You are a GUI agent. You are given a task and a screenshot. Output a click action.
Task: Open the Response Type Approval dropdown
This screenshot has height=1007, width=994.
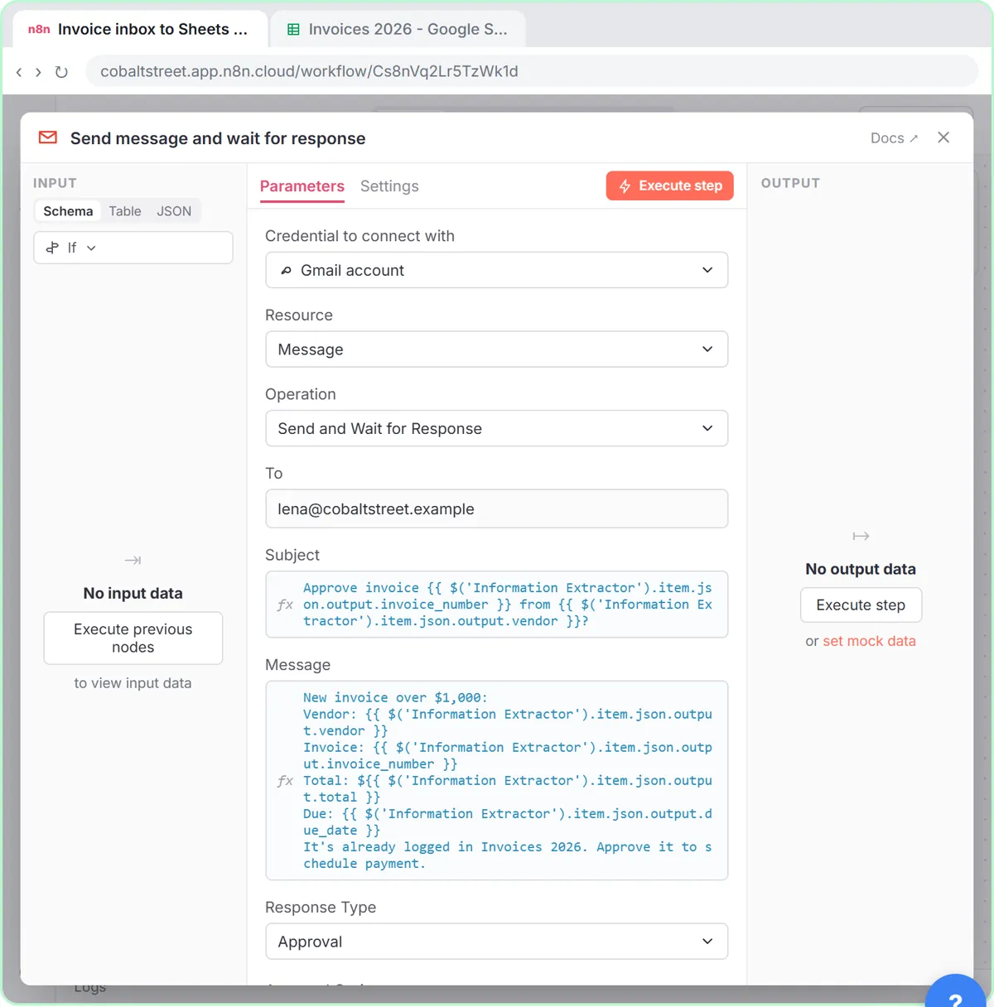497,942
